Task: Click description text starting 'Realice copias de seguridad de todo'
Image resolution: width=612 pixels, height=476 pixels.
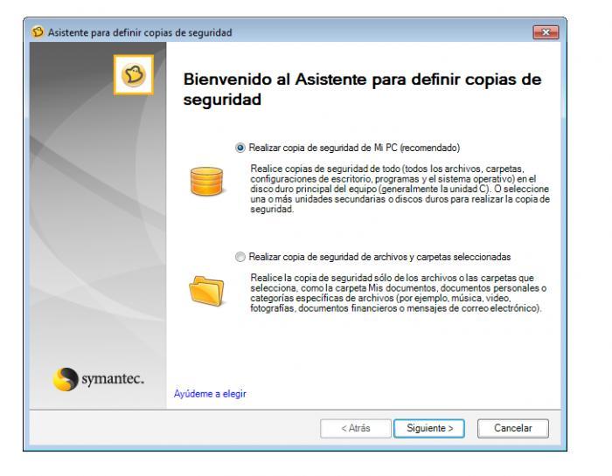Action: (400, 189)
